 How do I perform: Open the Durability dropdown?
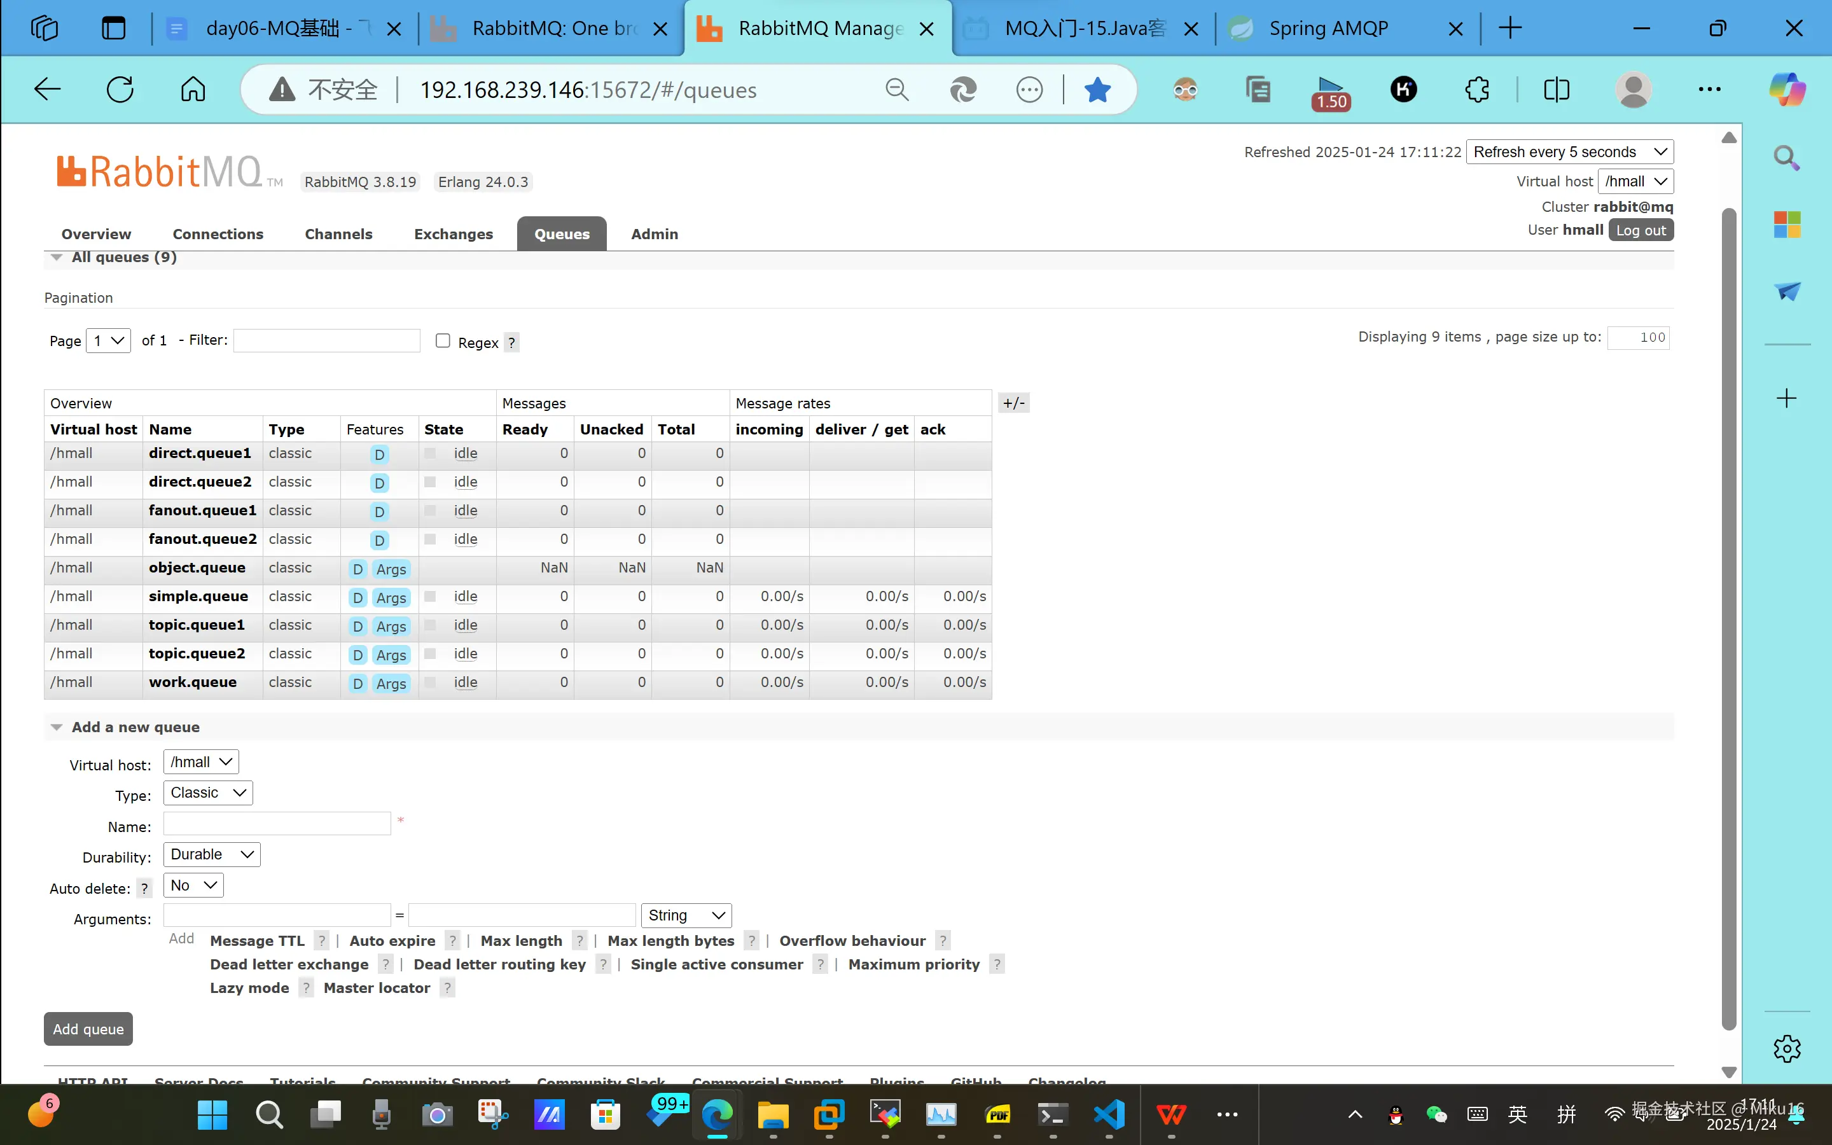click(x=211, y=854)
